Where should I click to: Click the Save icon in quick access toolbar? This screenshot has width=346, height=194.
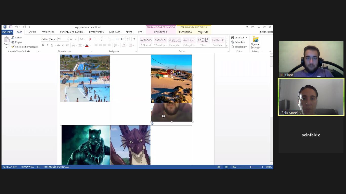coord(11,27)
